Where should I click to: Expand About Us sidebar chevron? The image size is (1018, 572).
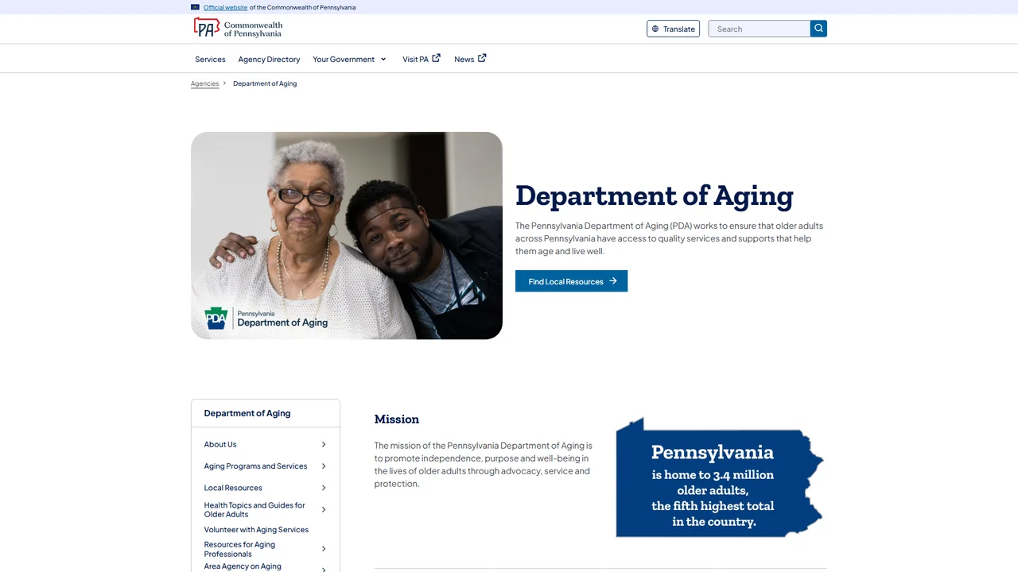(324, 444)
